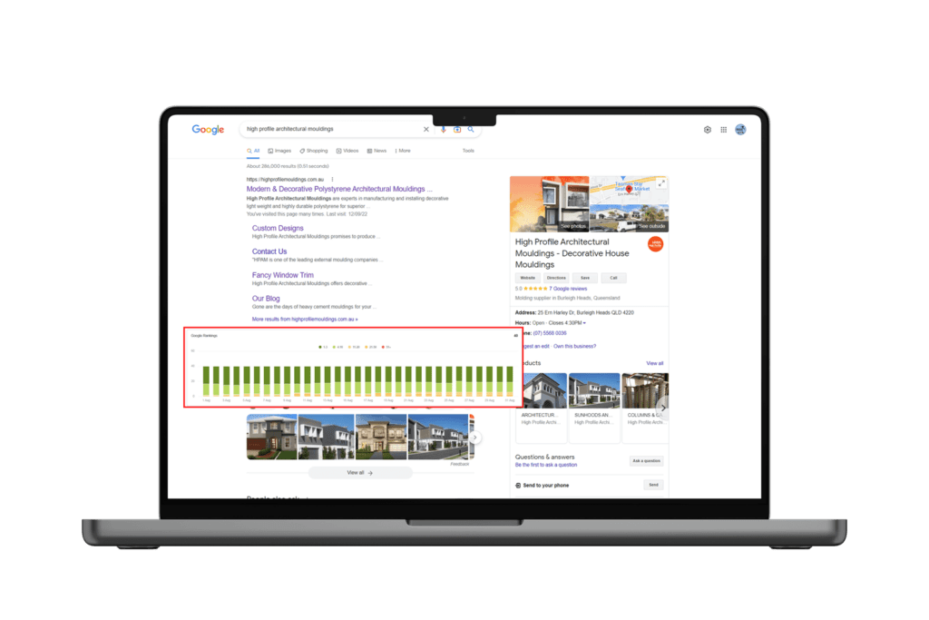The image size is (929, 620).
Task: Open the fourth house image in carousel
Action: (438, 438)
